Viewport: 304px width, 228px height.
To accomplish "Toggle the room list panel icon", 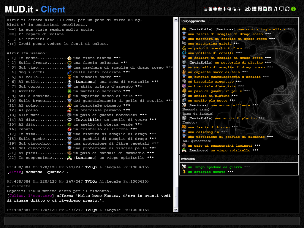I will point(205,9).
